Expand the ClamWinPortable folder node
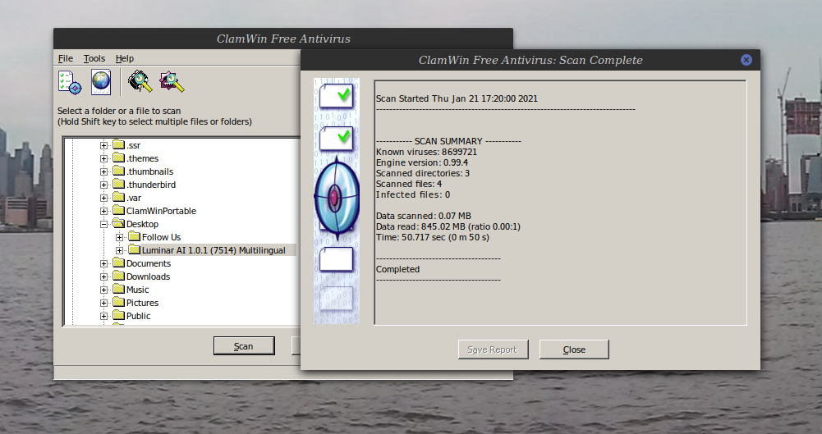 (x=103, y=211)
